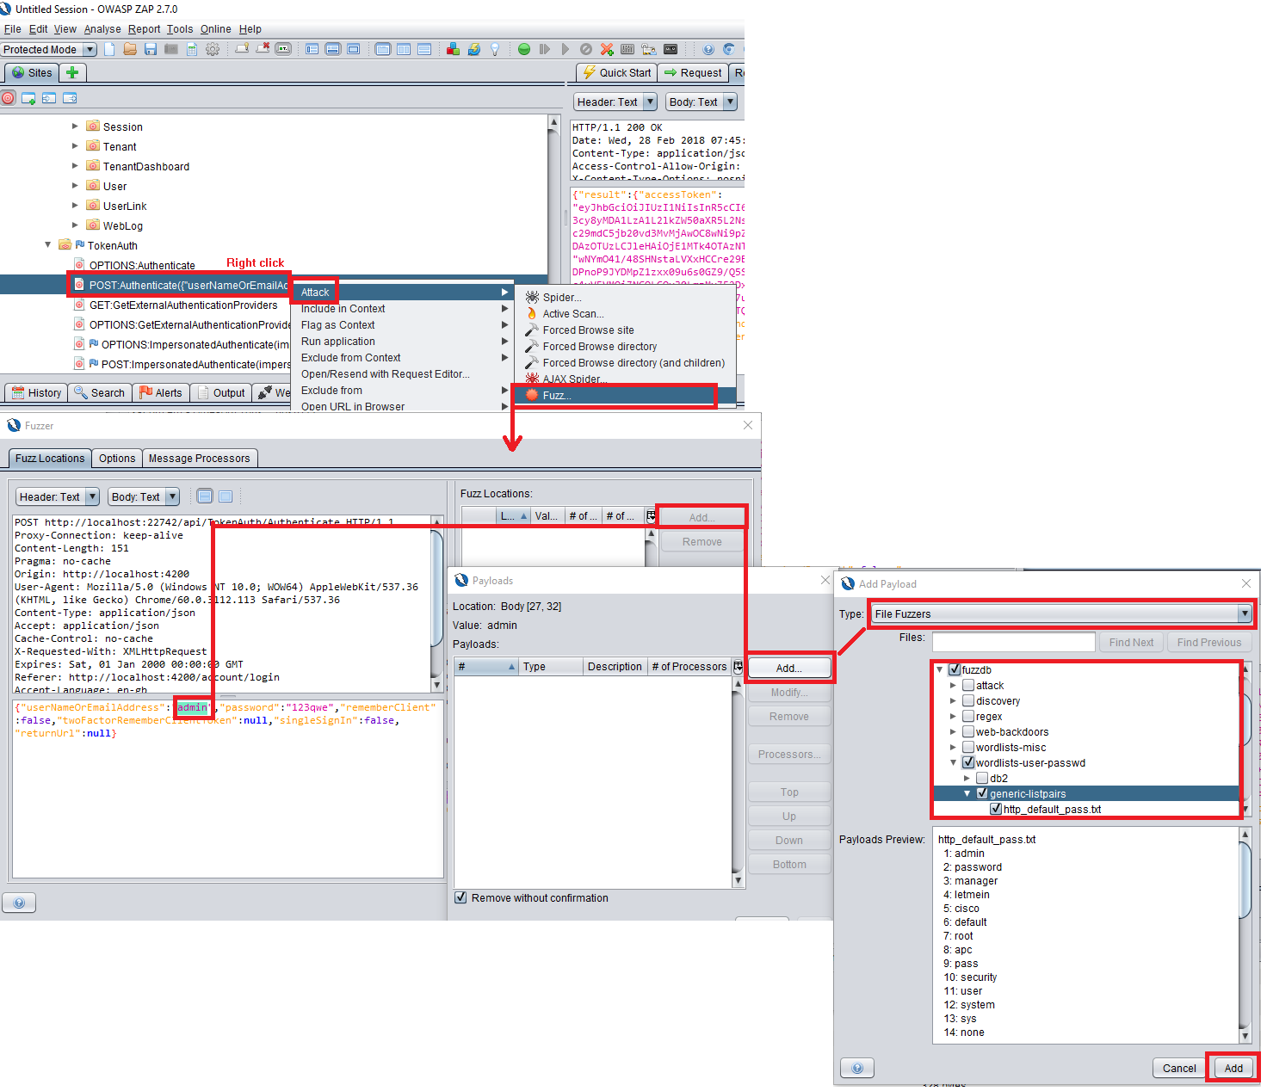This screenshot has height=1091, width=1267.
Task: Check the regex checkbox
Action: pos(968,717)
